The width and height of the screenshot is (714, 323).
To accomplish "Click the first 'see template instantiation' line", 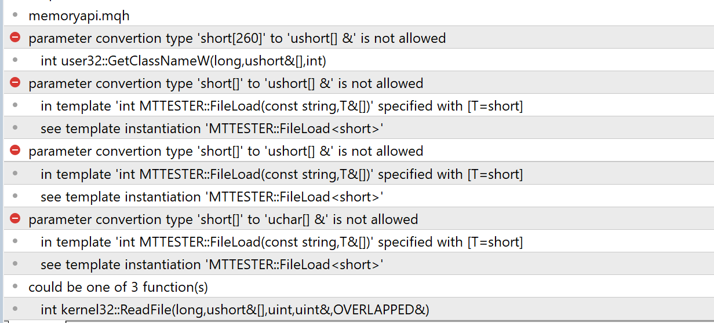I will click(212, 129).
